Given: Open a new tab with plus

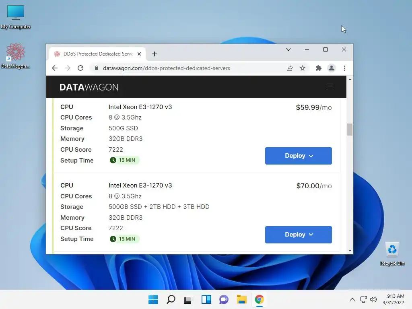Looking at the screenshot, I should tap(154, 54).
